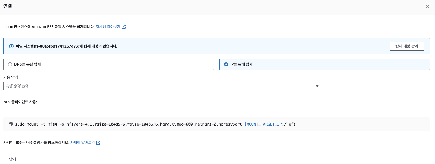
Task: Open the 자세히 알아보기 link under the mount command
Action: click(x=82, y=142)
